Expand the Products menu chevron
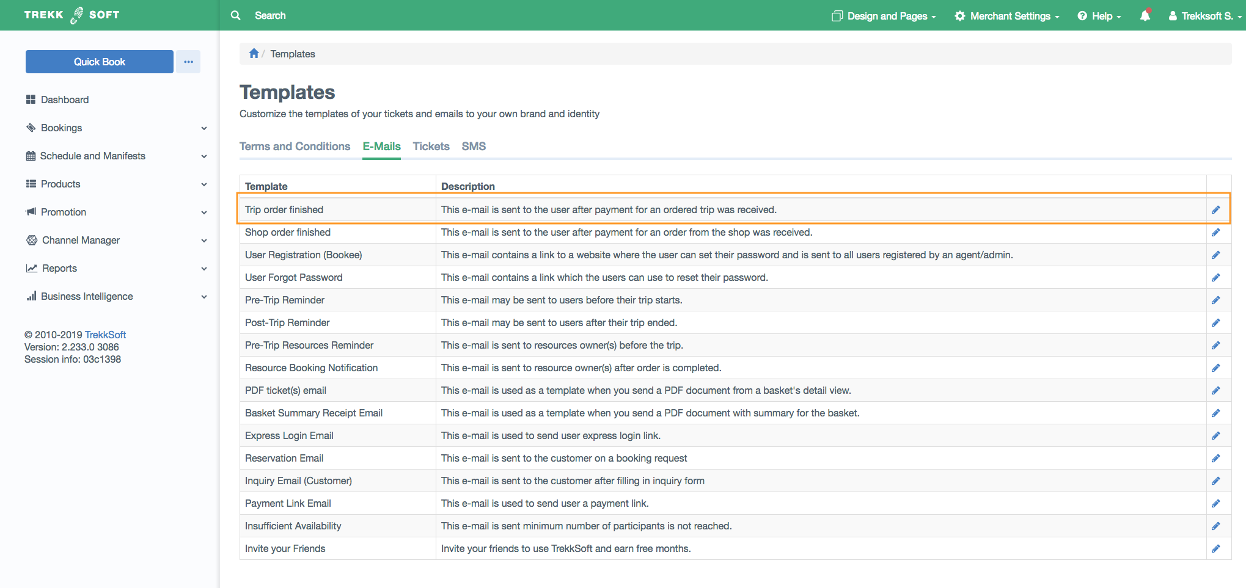Image resolution: width=1246 pixels, height=588 pixels. (x=204, y=184)
